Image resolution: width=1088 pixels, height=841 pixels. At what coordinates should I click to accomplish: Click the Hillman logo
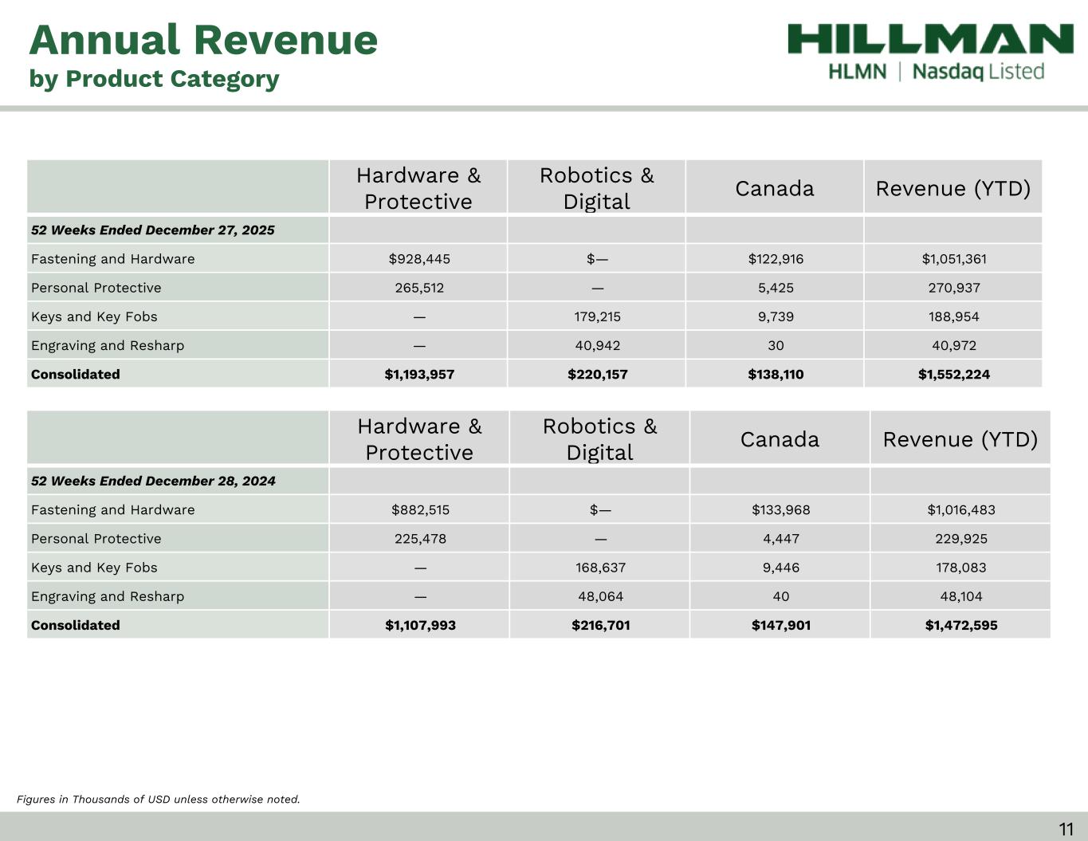coord(930,39)
